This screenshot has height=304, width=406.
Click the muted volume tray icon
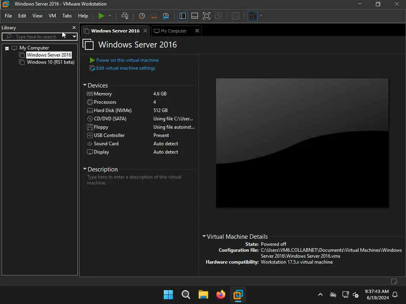(x=356, y=295)
